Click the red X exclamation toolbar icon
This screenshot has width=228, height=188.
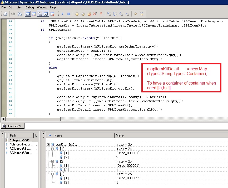pos(95,14)
